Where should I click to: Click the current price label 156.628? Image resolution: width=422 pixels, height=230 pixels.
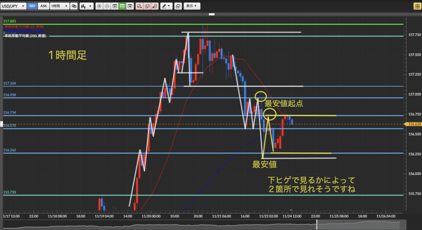(414, 124)
